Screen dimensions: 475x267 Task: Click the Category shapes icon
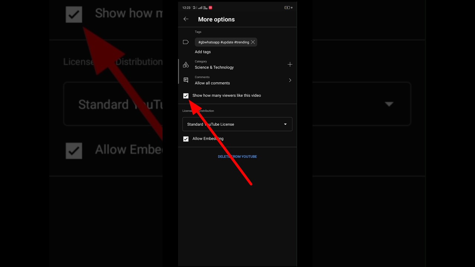[186, 65]
